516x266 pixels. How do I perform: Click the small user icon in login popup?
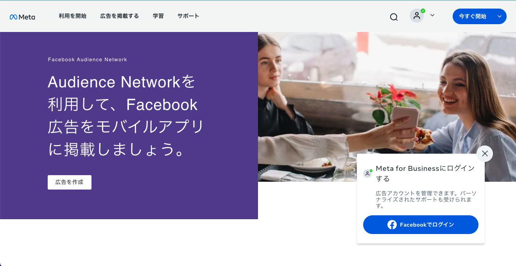click(367, 174)
